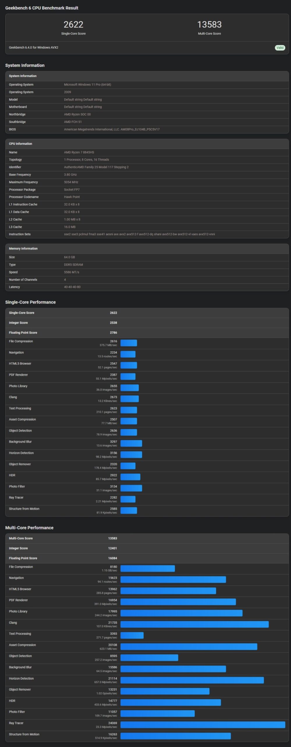This screenshot has width=291, height=747.
Task: Click the multi-core HDR score 14777
Action: (112, 701)
